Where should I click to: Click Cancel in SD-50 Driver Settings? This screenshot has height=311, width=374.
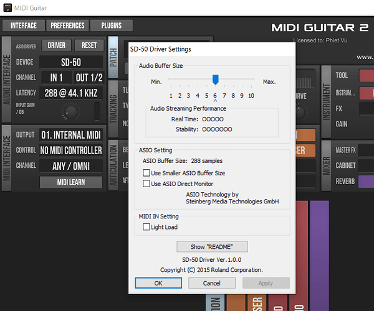point(211,283)
